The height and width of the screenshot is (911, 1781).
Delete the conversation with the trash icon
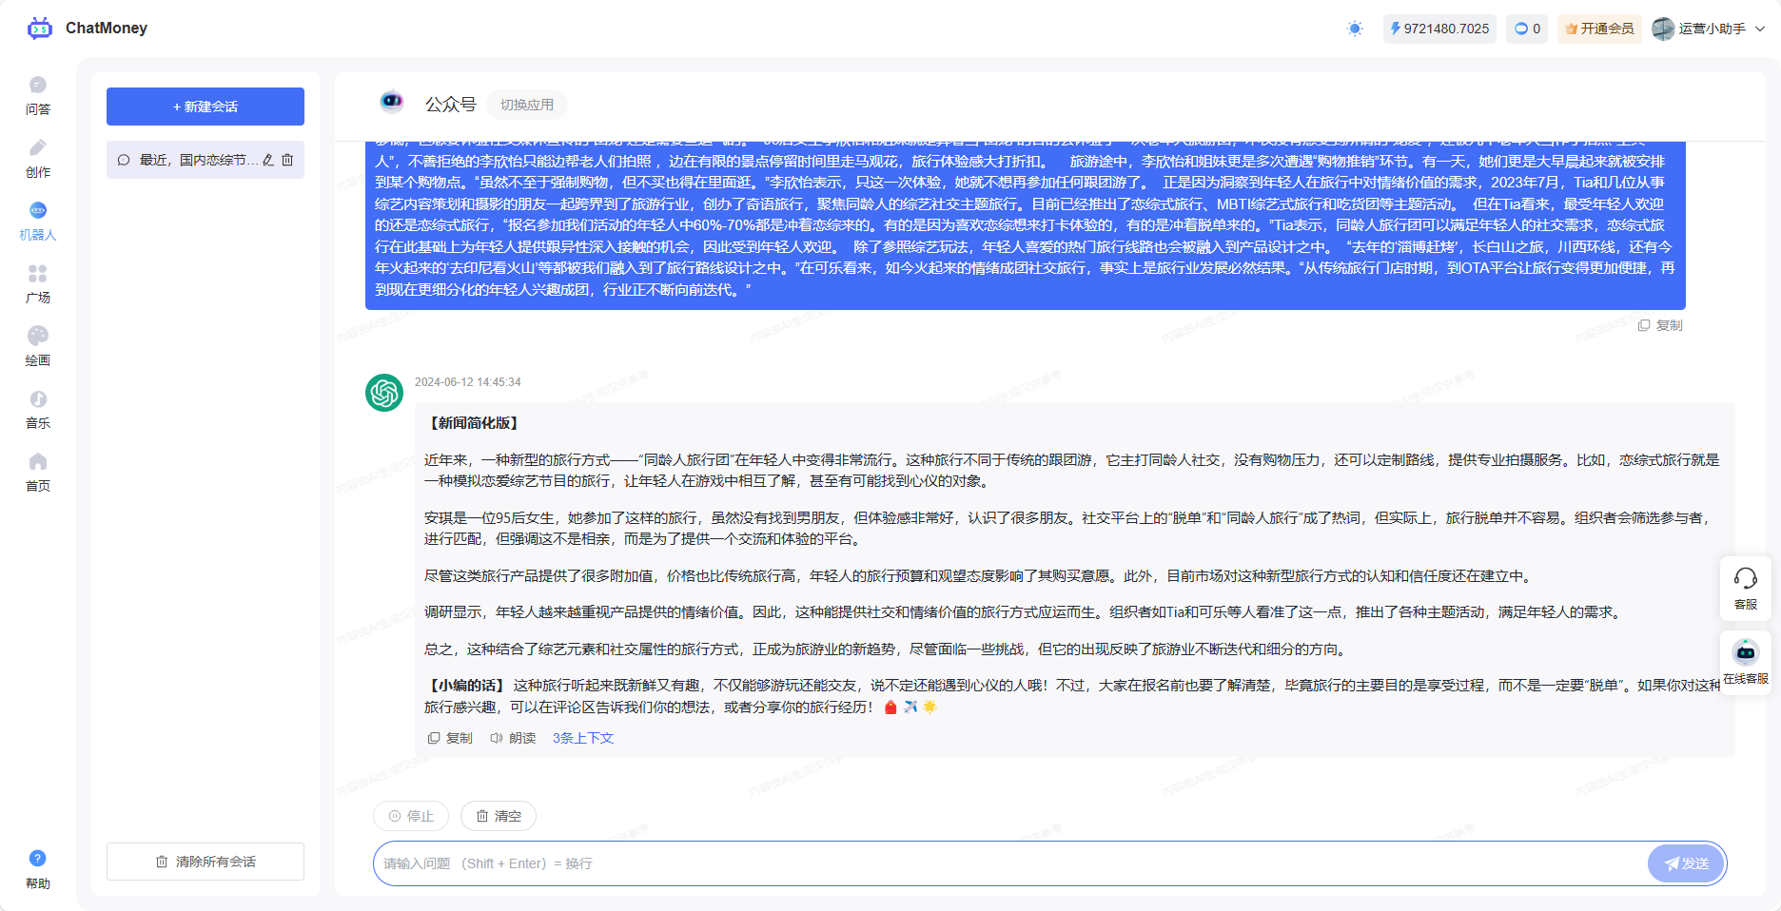tap(287, 160)
